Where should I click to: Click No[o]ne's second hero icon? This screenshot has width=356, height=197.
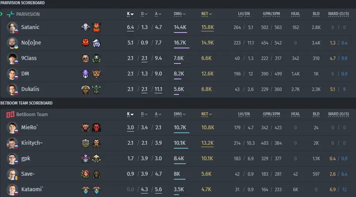tap(96, 43)
